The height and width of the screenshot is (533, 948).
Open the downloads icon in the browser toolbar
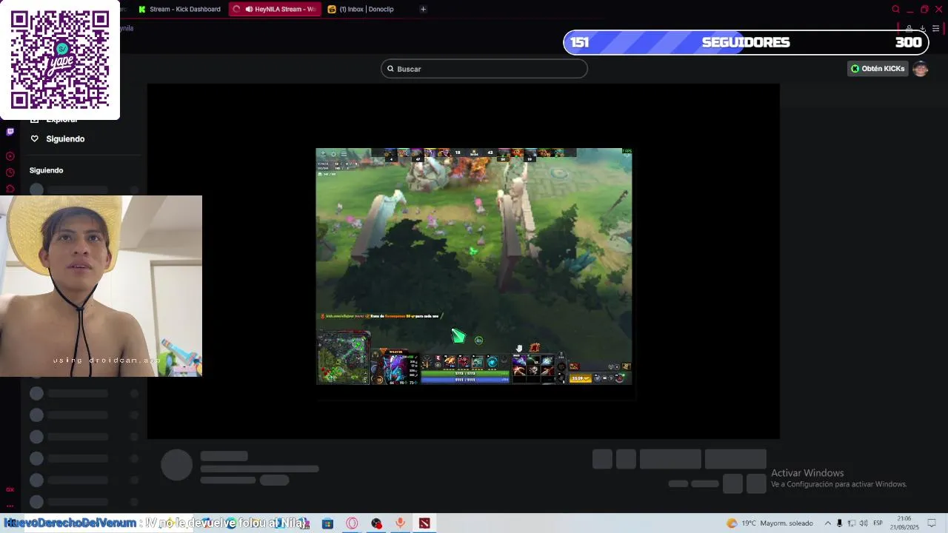pyautogui.click(x=923, y=29)
